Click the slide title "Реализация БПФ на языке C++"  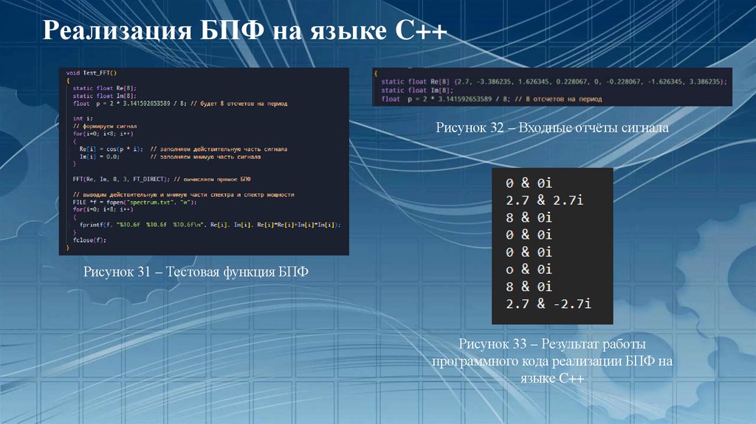tap(245, 30)
